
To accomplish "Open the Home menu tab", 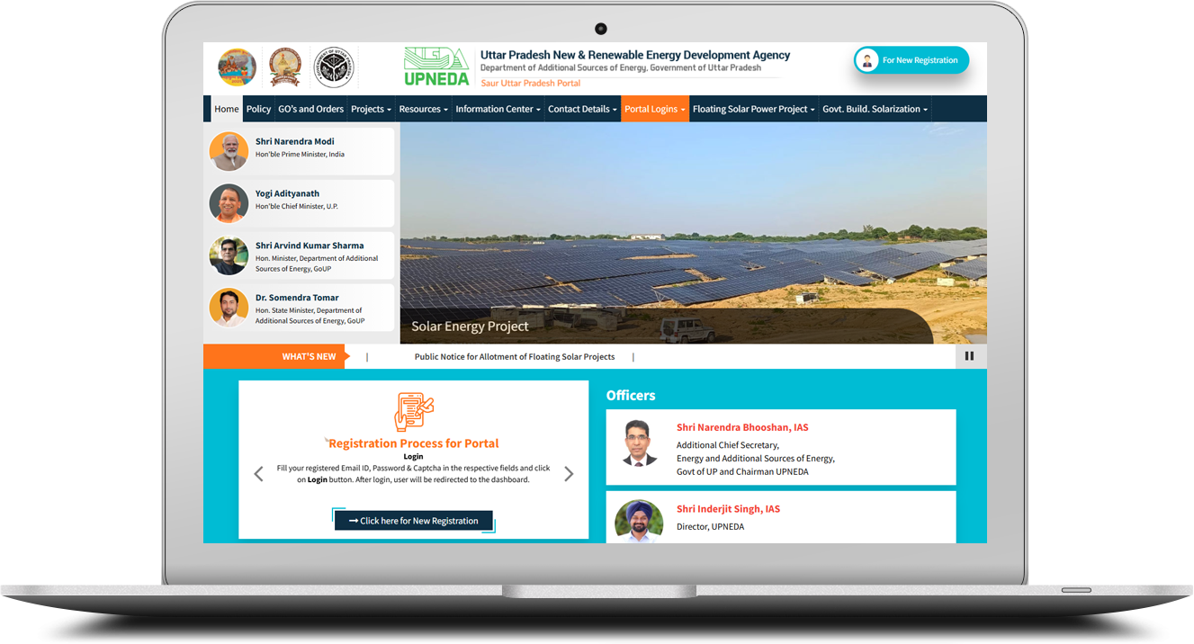I will click(227, 109).
